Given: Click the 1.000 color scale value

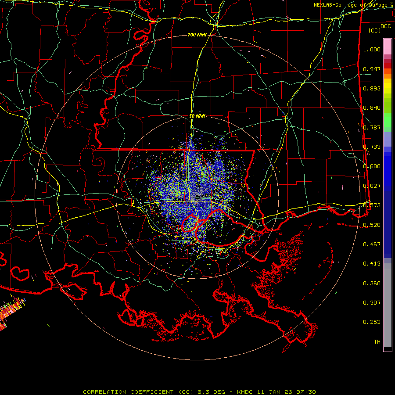Looking at the screenshot, I should [x=372, y=49].
